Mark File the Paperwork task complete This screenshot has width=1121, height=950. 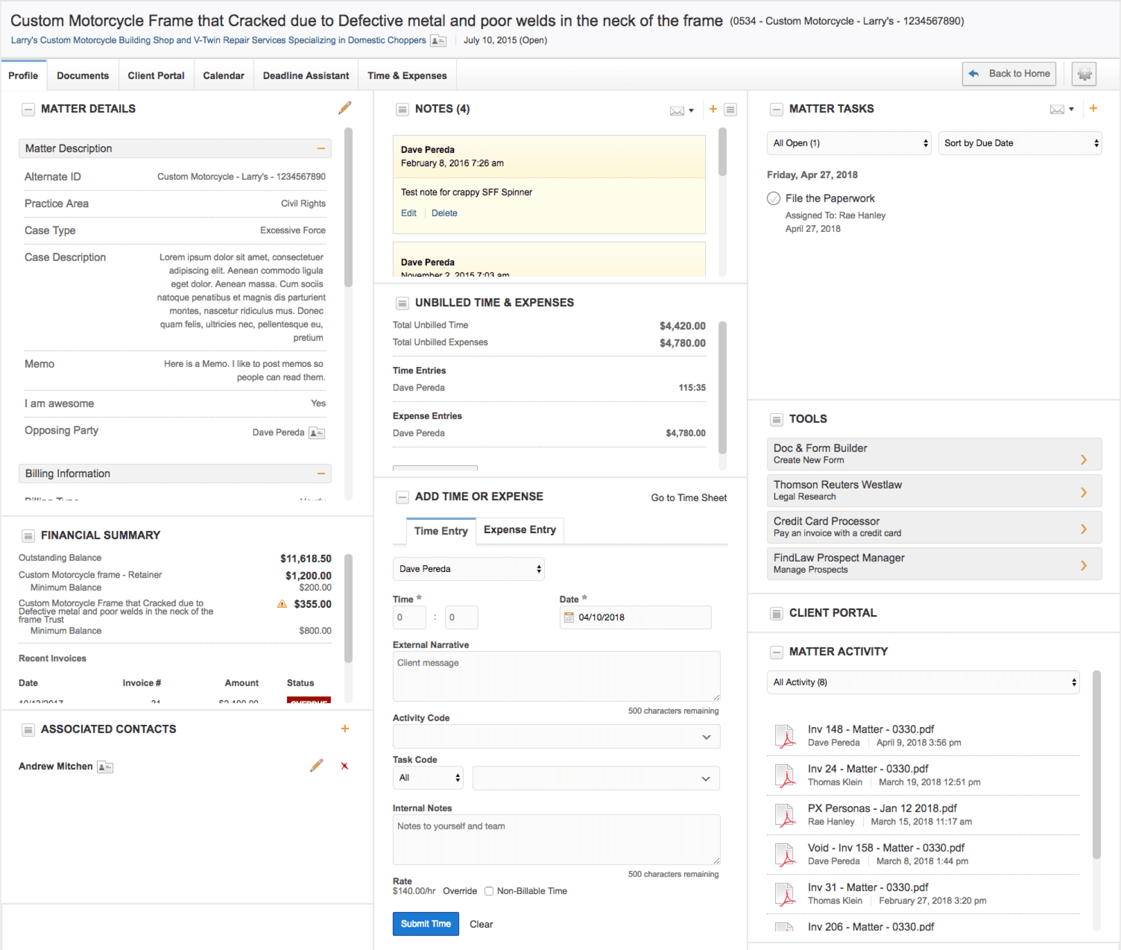pos(773,198)
